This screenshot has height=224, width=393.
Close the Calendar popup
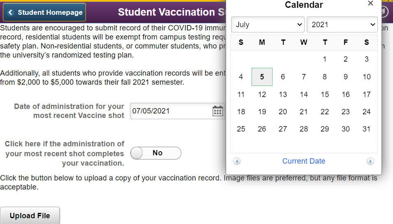370,4
